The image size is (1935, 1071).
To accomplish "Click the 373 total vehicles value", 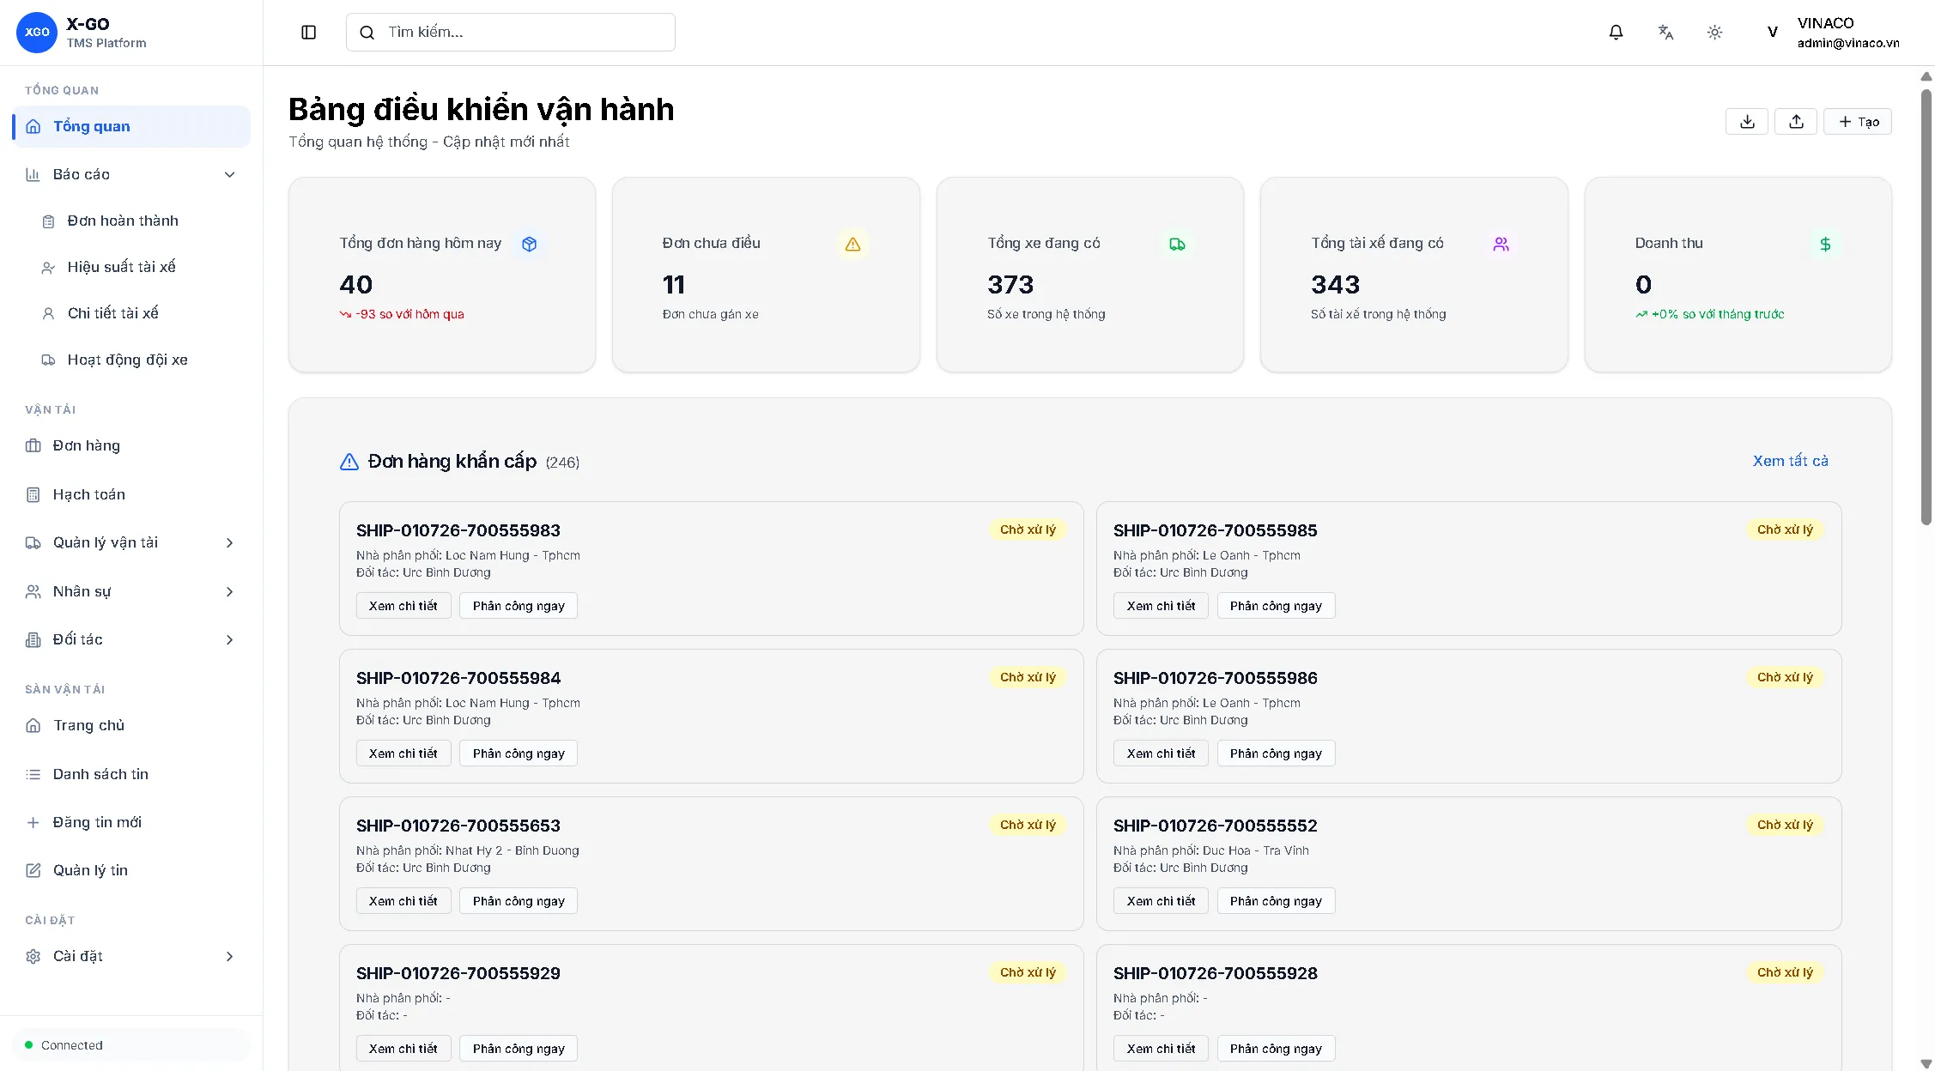I will [x=1010, y=285].
